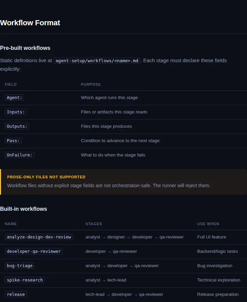Click the 'Bug investigation' cell
The height and width of the screenshot is (302, 247).
coord(215,266)
